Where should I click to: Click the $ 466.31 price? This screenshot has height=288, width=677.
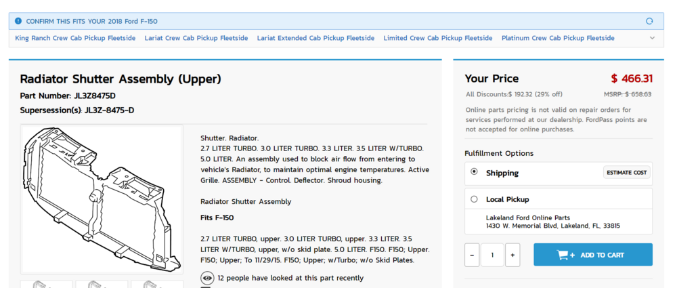click(x=632, y=79)
